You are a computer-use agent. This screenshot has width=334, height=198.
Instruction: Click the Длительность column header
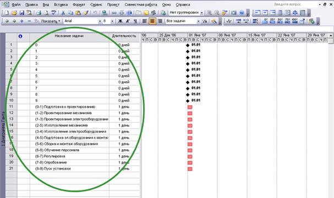124,36
